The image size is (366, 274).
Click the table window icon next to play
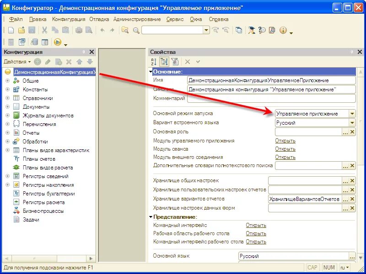click(x=44, y=42)
